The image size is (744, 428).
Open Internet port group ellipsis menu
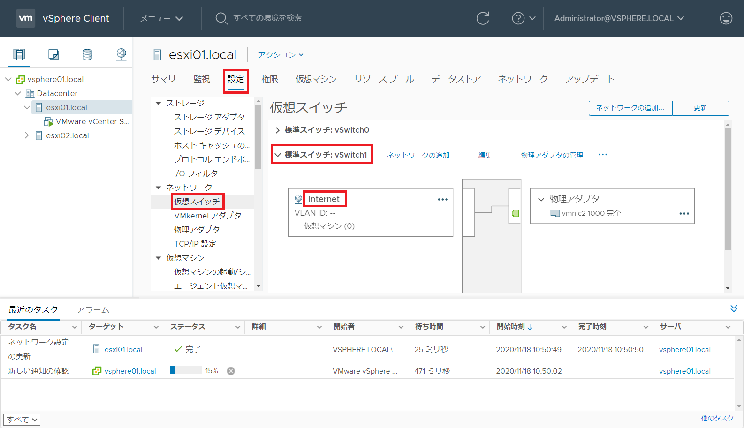pos(442,199)
